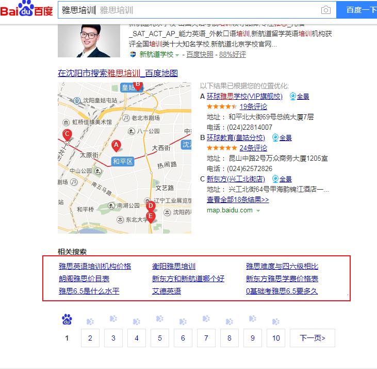Click the 八一公园 park icon on map
377x369 pixels.
[132, 131]
